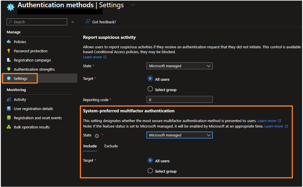Click the Activity chart icon
The width and height of the screenshot is (303, 187).
click(x=9, y=99)
